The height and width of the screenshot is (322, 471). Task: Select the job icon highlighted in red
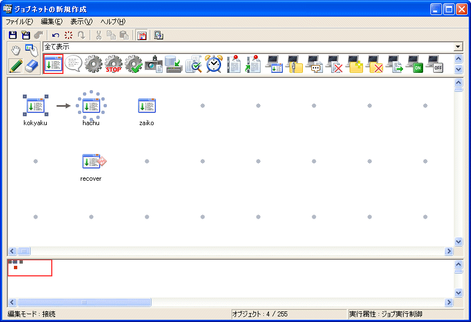click(53, 64)
